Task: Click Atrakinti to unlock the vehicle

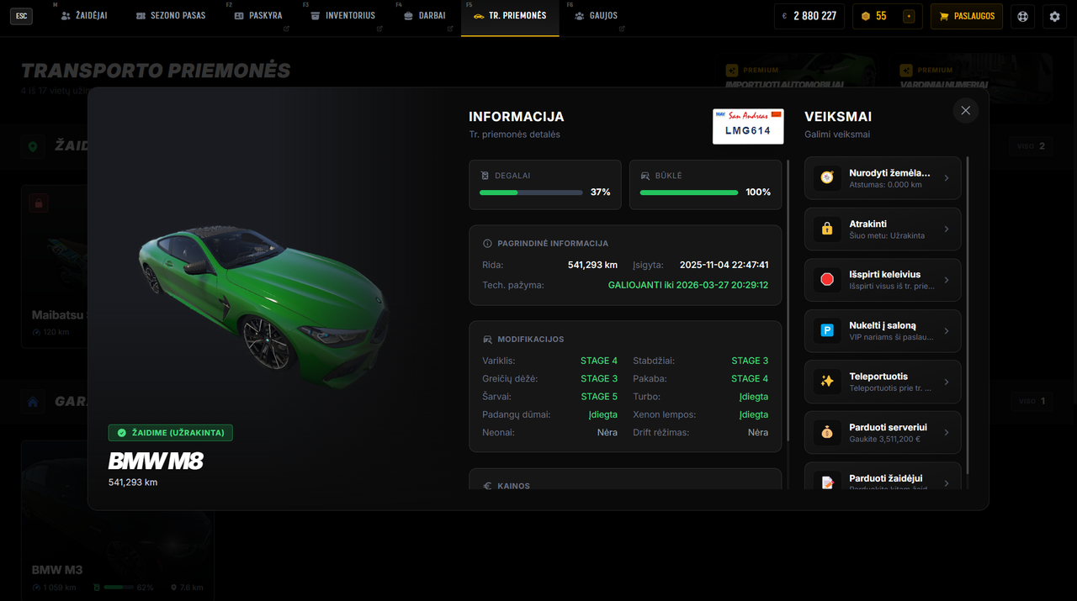Action: (x=883, y=229)
